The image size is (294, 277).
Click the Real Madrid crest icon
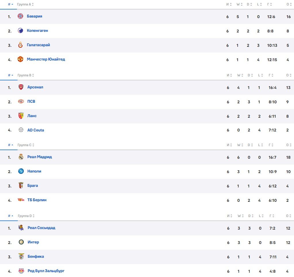tap(21, 157)
